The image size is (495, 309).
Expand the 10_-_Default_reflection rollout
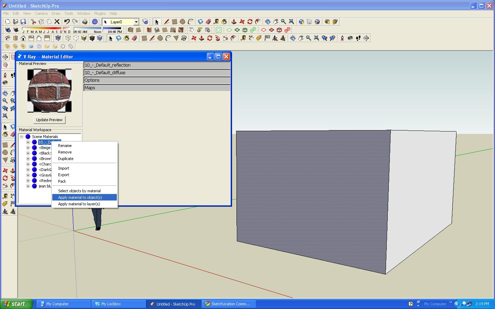(x=157, y=65)
